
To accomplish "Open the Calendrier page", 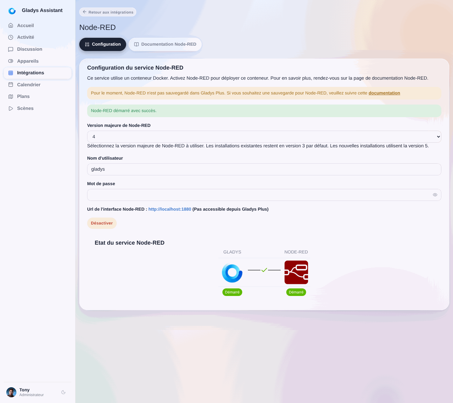I will click(38, 85).
